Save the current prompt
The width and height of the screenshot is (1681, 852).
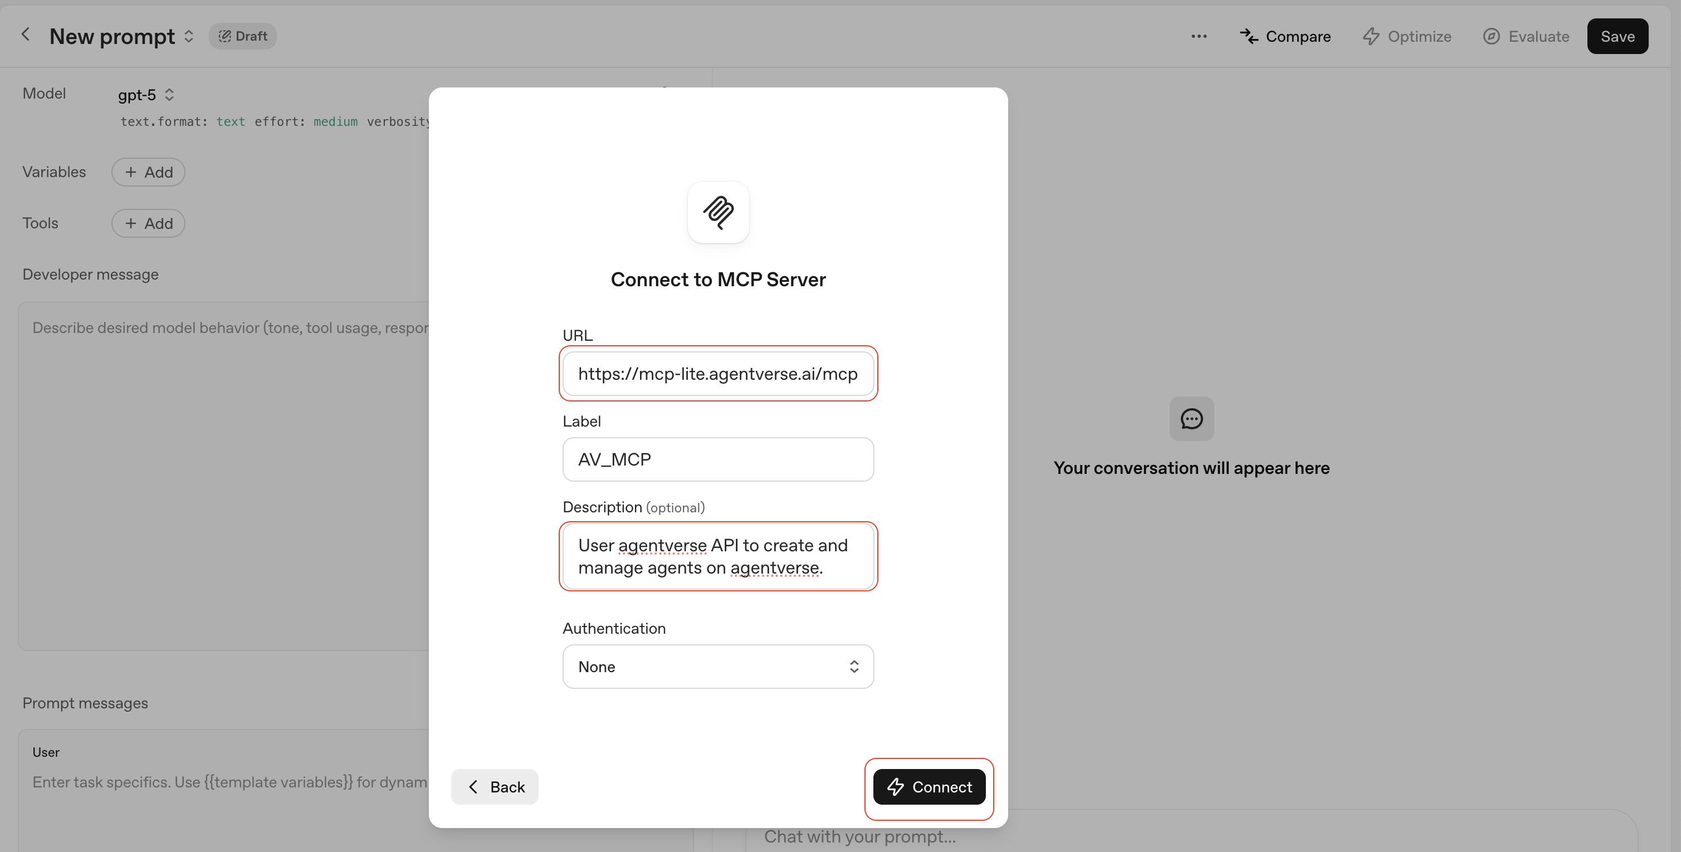point(1618,36)
